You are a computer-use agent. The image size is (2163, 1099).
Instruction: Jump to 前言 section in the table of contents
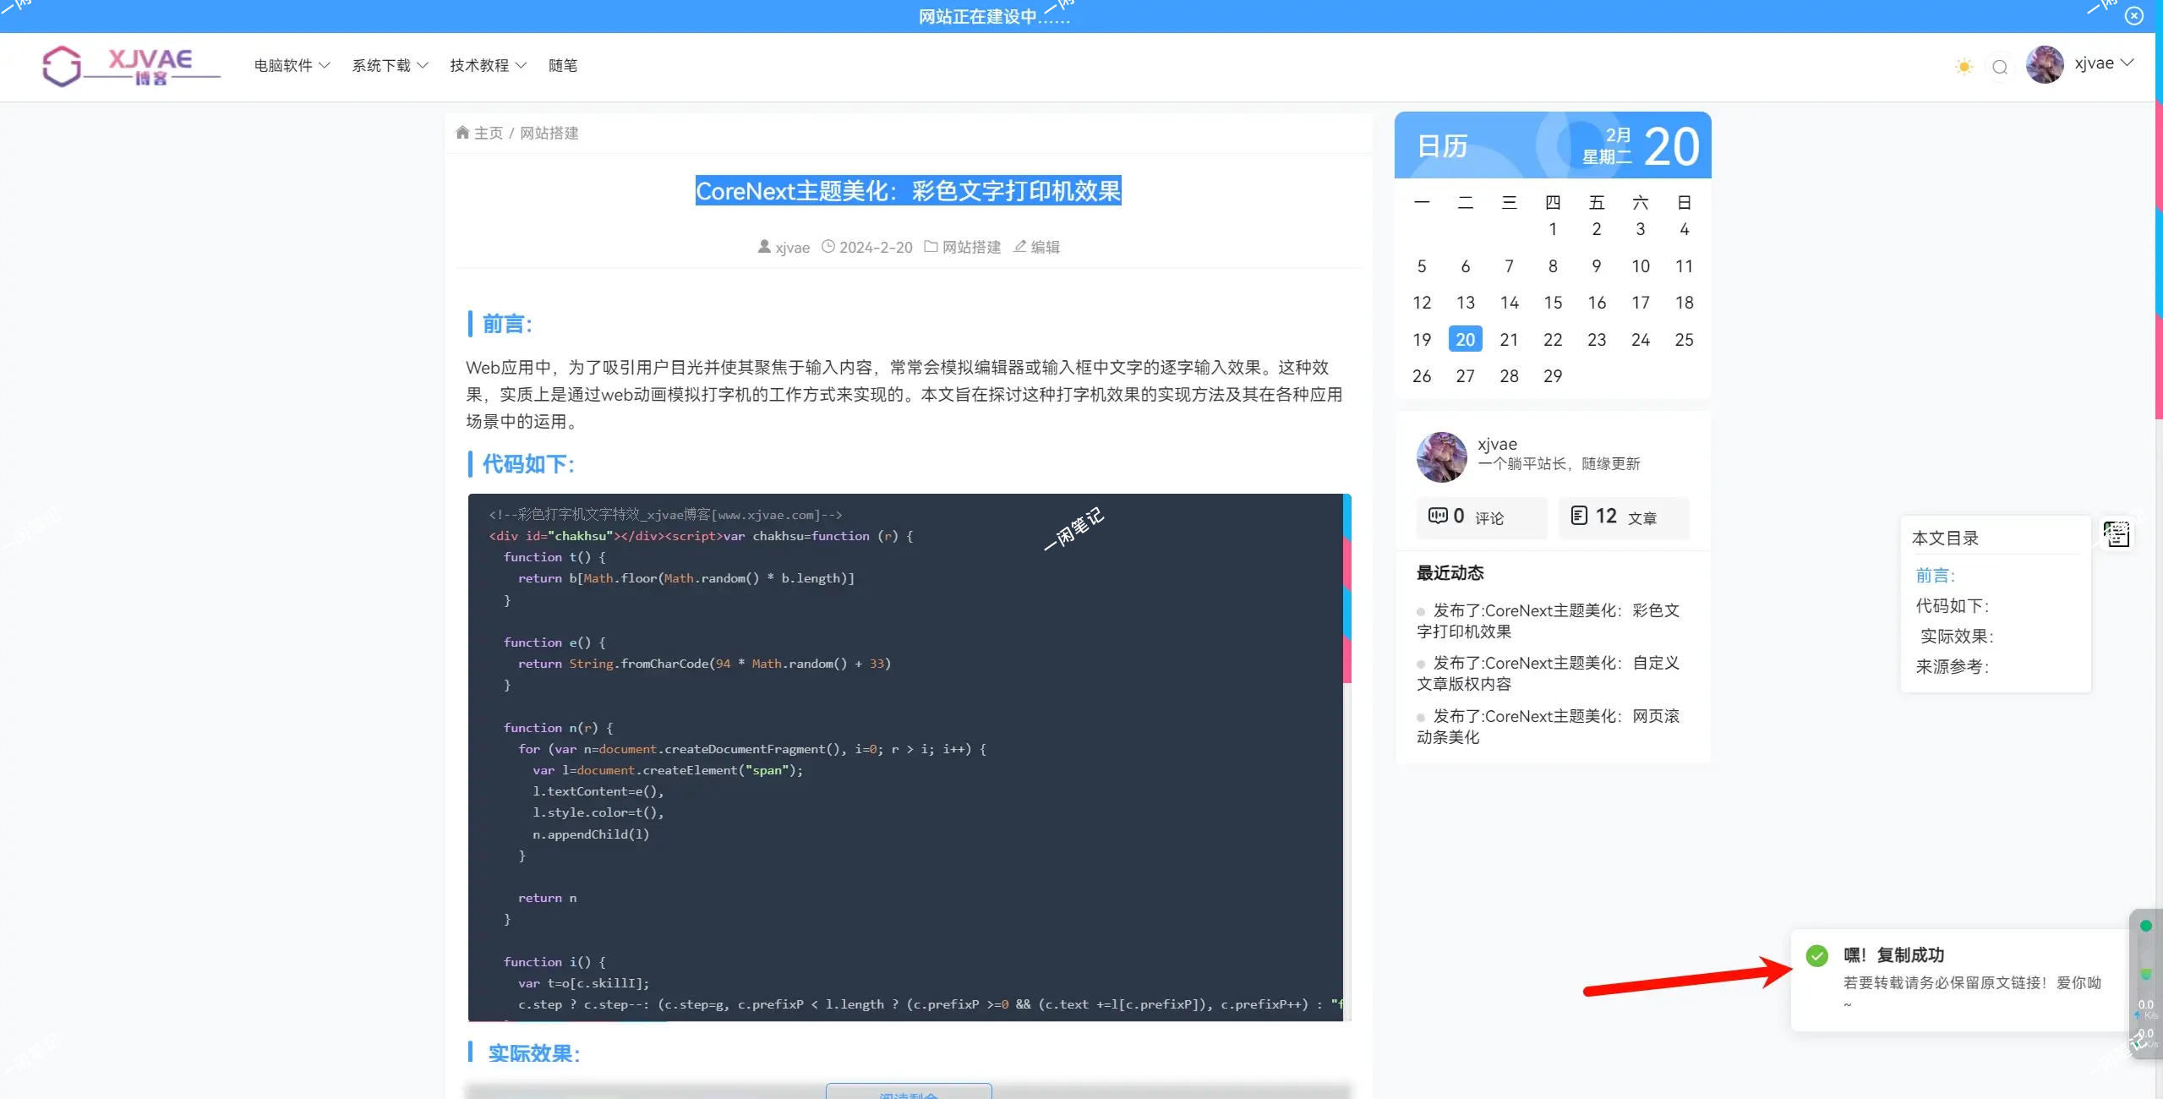click(1935, 575)
